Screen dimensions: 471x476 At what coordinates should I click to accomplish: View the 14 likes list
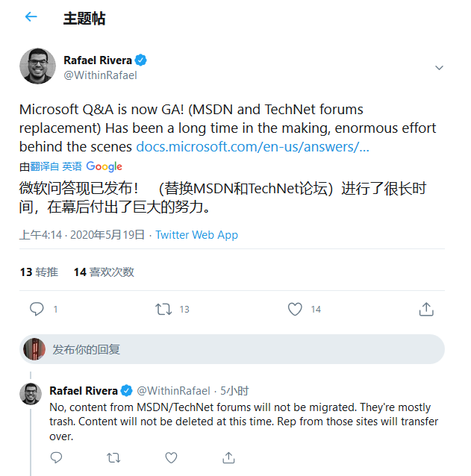[104, 272]
